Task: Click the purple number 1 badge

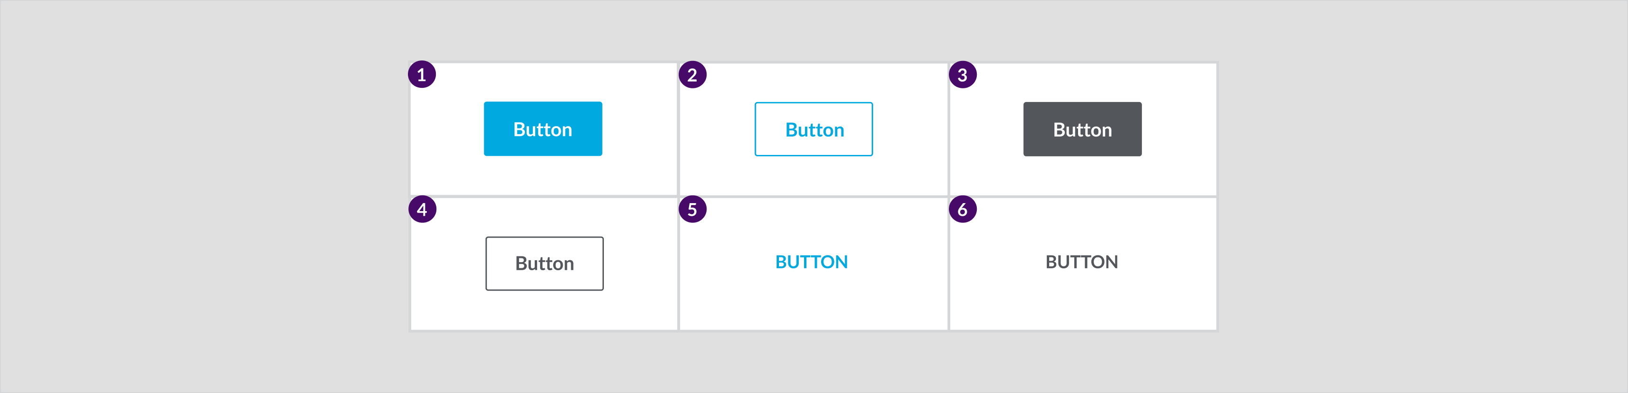Action: pyautogui.click(x=422, y=75)
